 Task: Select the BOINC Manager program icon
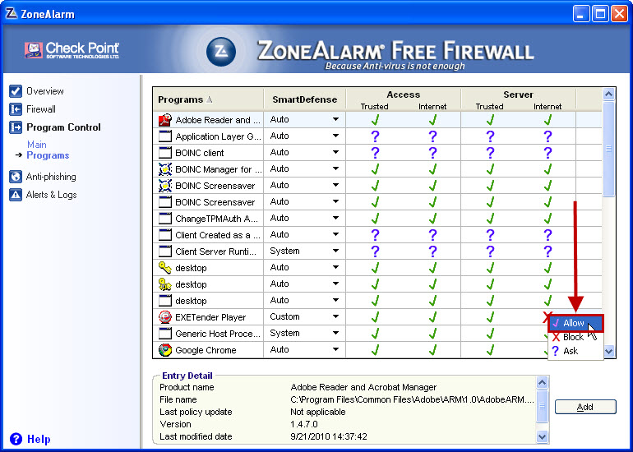(x=165, y=169)
